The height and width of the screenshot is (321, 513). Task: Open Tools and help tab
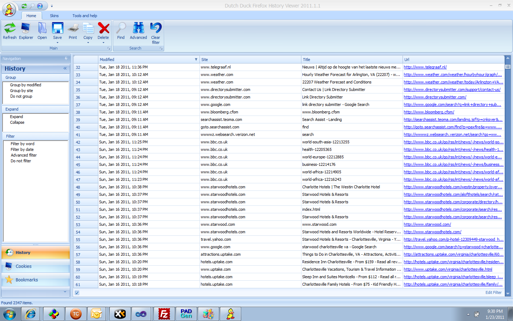[x=85, y=16]
